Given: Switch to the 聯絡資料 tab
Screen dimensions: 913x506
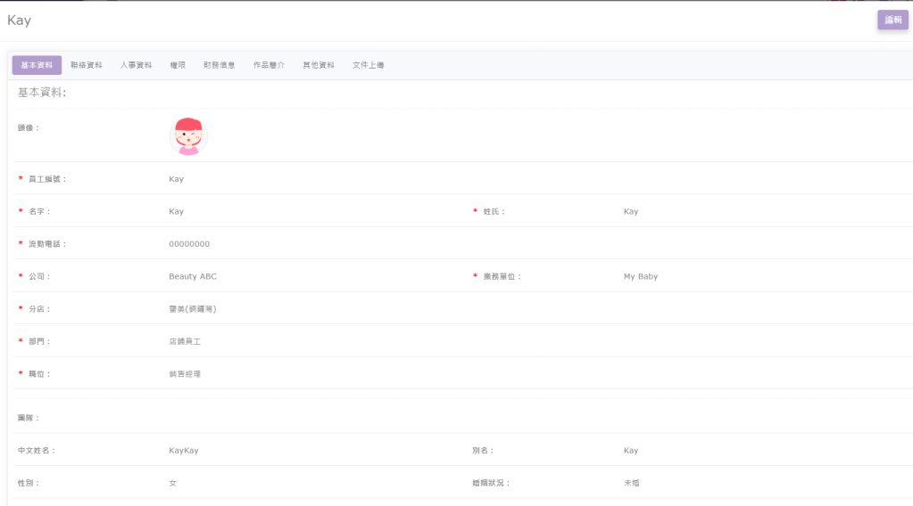Looking at the screenshot, I should pyautogui.click(x=87, y=65).
